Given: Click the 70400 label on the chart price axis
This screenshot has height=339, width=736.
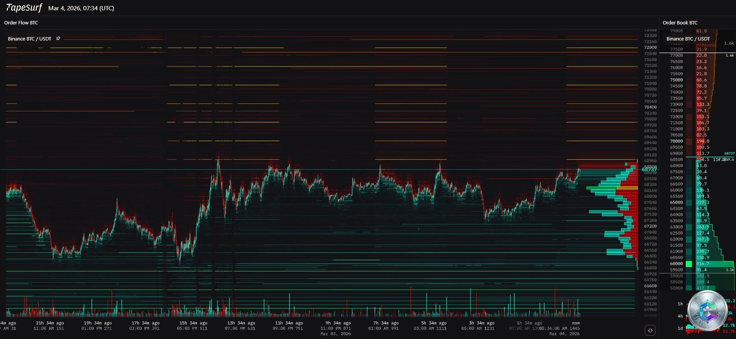Looking at the screenshot, I should [x=650, y=107].
